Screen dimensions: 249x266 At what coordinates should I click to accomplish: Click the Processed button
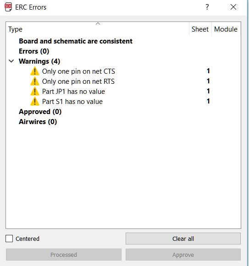64,255
